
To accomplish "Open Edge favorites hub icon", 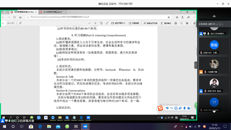I will [x=177, y=17].
